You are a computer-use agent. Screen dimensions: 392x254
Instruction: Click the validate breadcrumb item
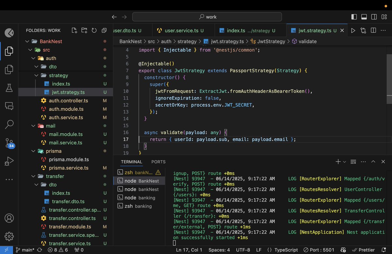[304, 41]
